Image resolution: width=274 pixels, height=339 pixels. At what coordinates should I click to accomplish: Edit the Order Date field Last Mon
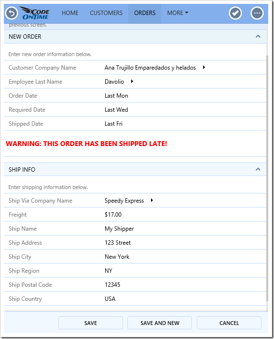coord(116,96)
